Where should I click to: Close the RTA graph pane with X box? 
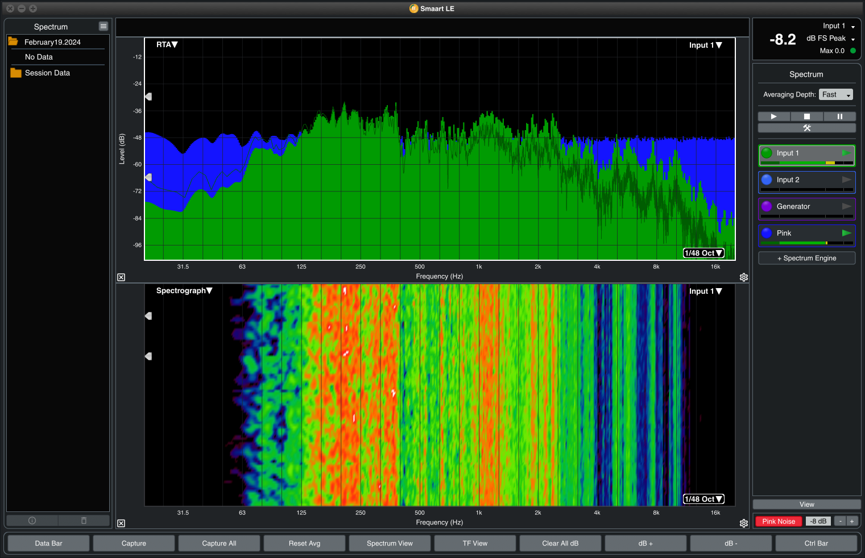coord(121,277)
